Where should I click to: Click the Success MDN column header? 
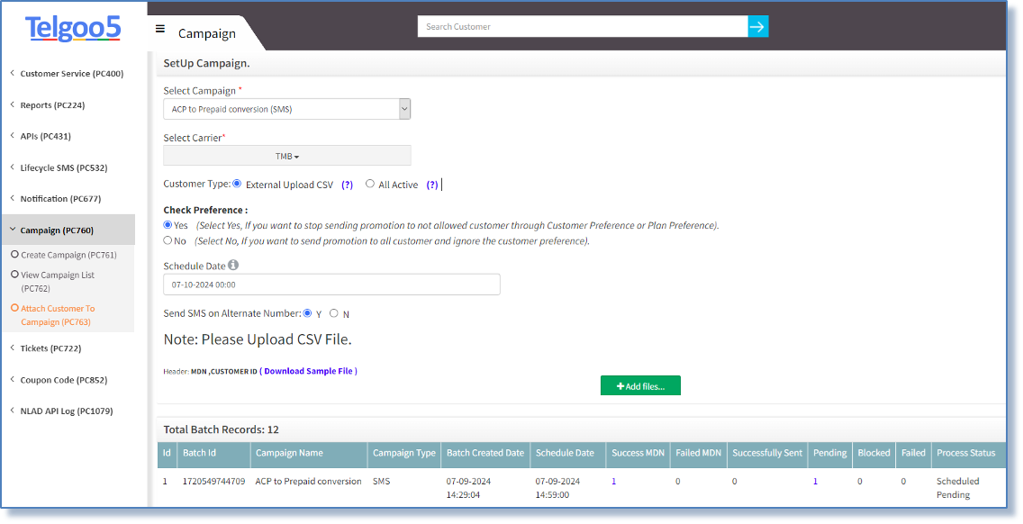point(638,453)
